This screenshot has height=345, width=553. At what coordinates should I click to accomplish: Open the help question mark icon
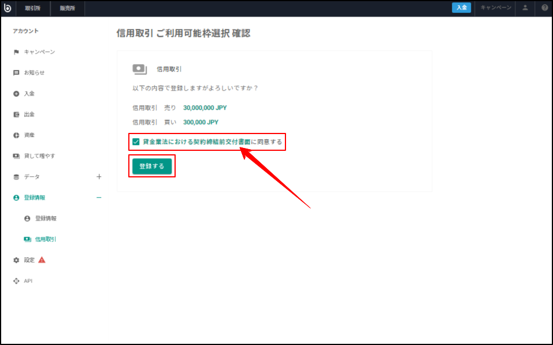coord(544,8)
